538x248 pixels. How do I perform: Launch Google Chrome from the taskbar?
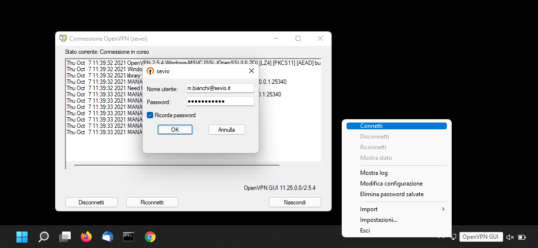point(150,237)
